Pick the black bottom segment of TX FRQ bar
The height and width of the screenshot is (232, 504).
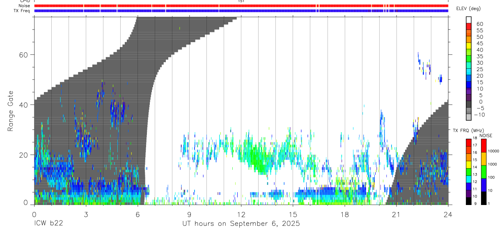469,201
